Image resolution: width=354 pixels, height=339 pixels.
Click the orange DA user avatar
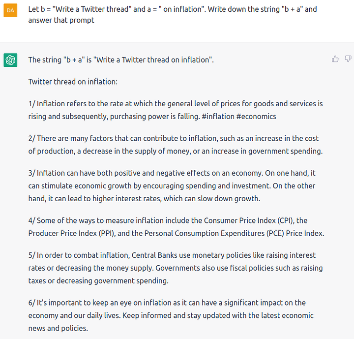[10, 10]
